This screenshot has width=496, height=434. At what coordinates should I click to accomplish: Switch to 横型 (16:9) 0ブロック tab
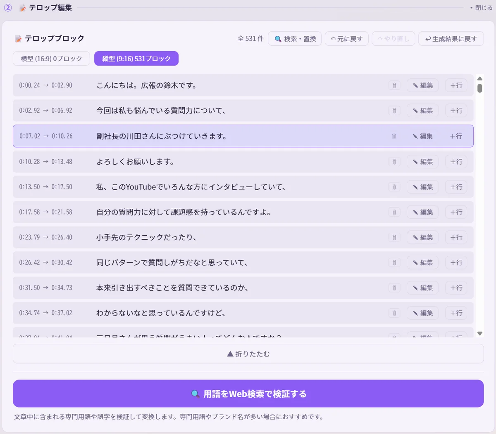pyautogui.click(x=51, y=59)
